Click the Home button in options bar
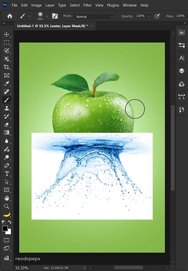188x271 pixels. click(x=10, y=16)
